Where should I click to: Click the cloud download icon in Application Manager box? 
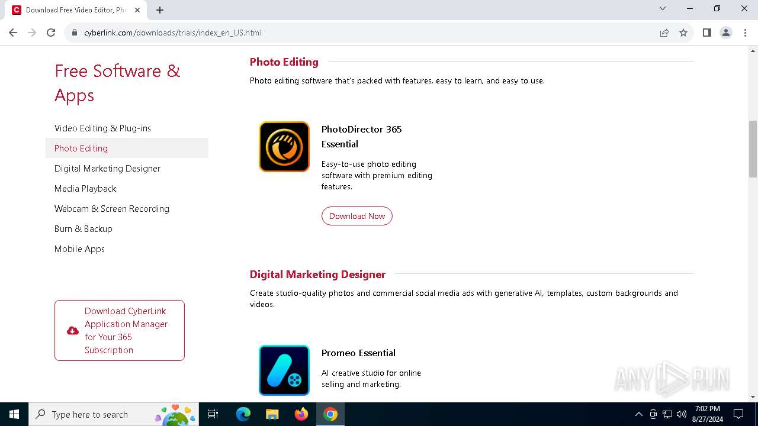73,331
